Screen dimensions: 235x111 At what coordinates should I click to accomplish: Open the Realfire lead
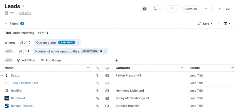[16, 91]
